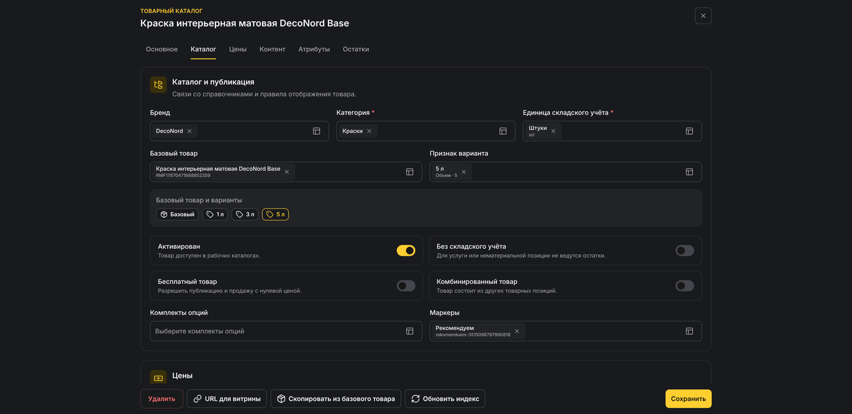The height and width of the screenshot is (414, 852).
Task: Switch to the Основное tab
Action: 162,49
